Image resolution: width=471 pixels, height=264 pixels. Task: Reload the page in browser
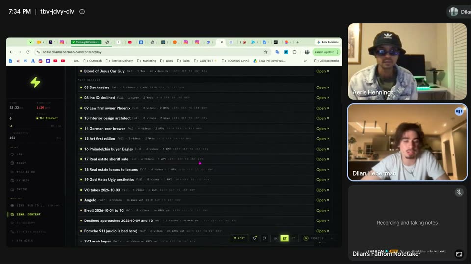pos(28,52)
